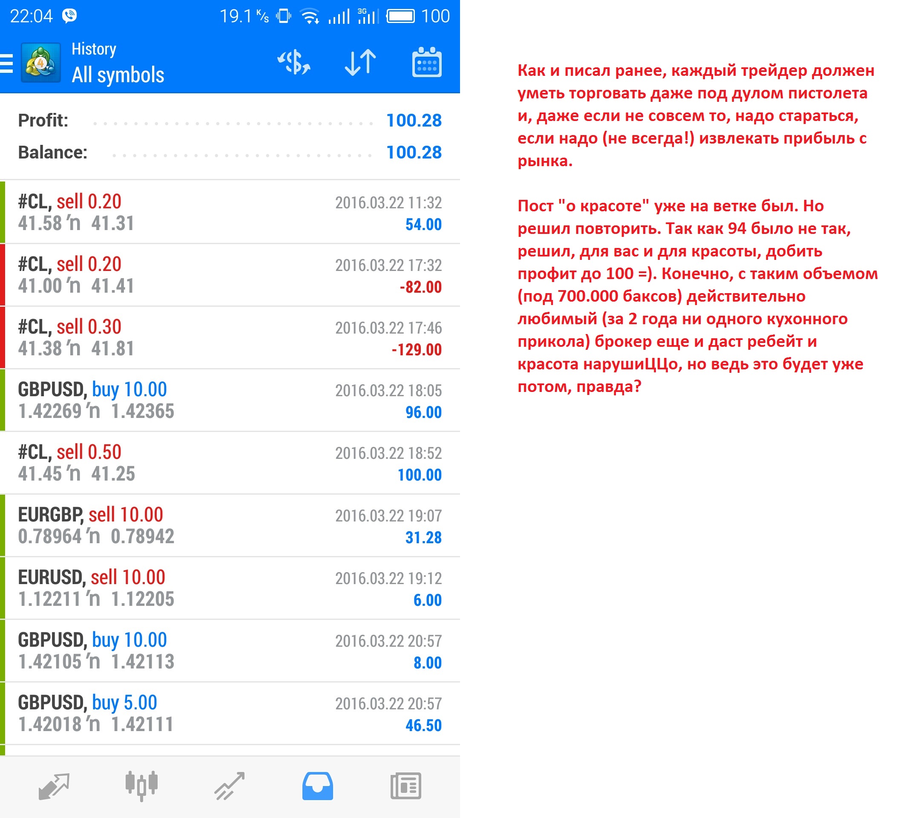Select the Balance value 100.28
Viewport: 903px width, 818px height.
[414, 153]
